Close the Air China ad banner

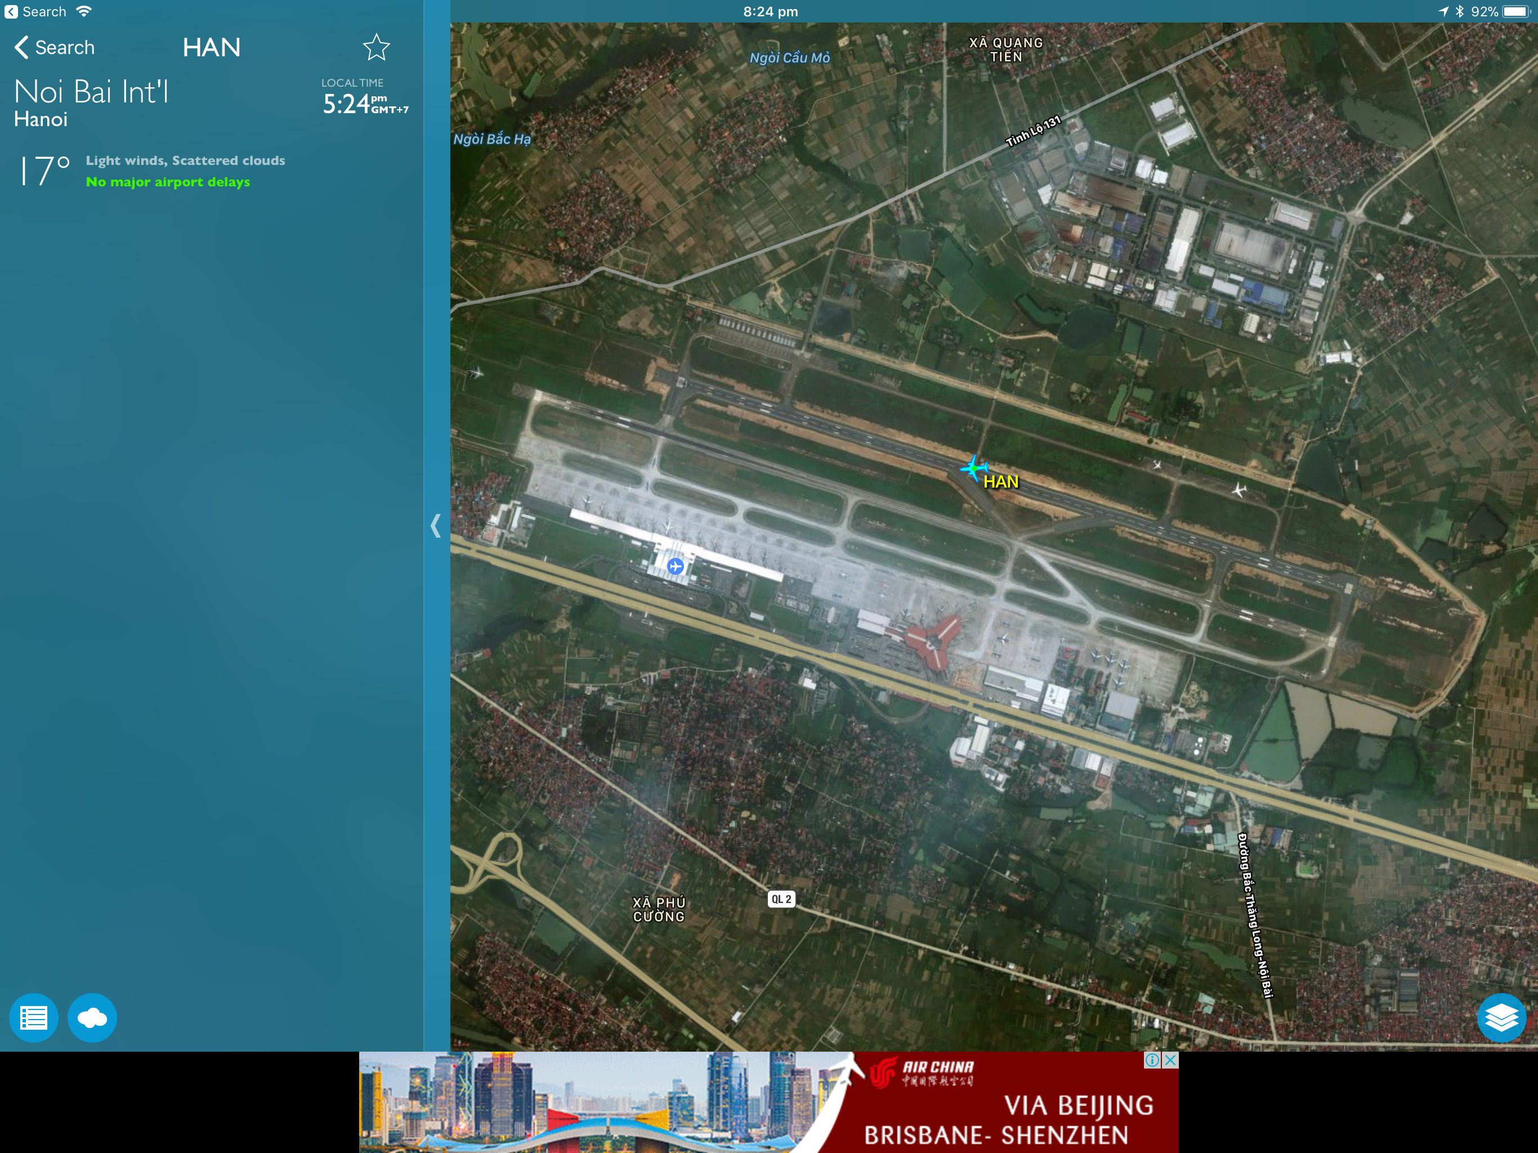[x=1170, y=1060]
